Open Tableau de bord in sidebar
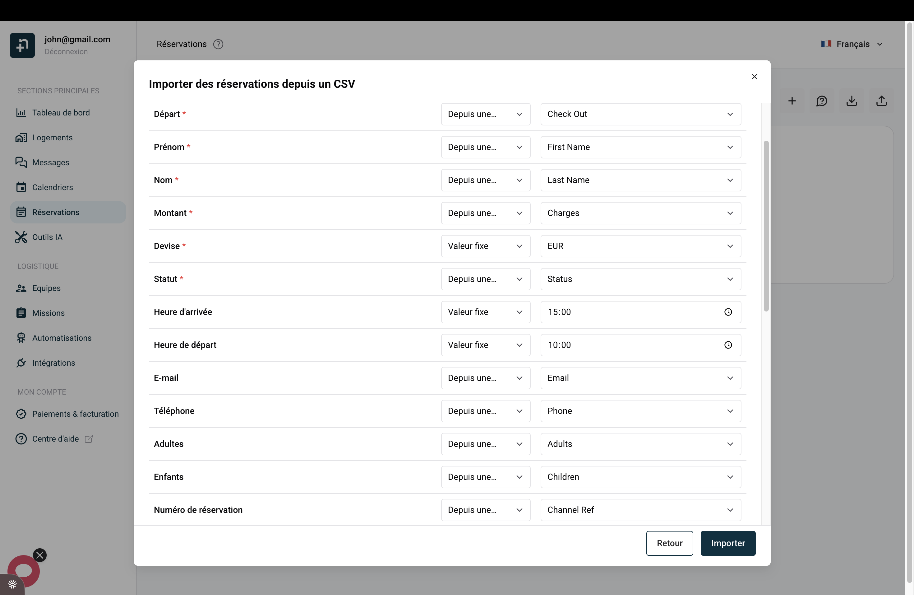 click(x=68, y=113)
